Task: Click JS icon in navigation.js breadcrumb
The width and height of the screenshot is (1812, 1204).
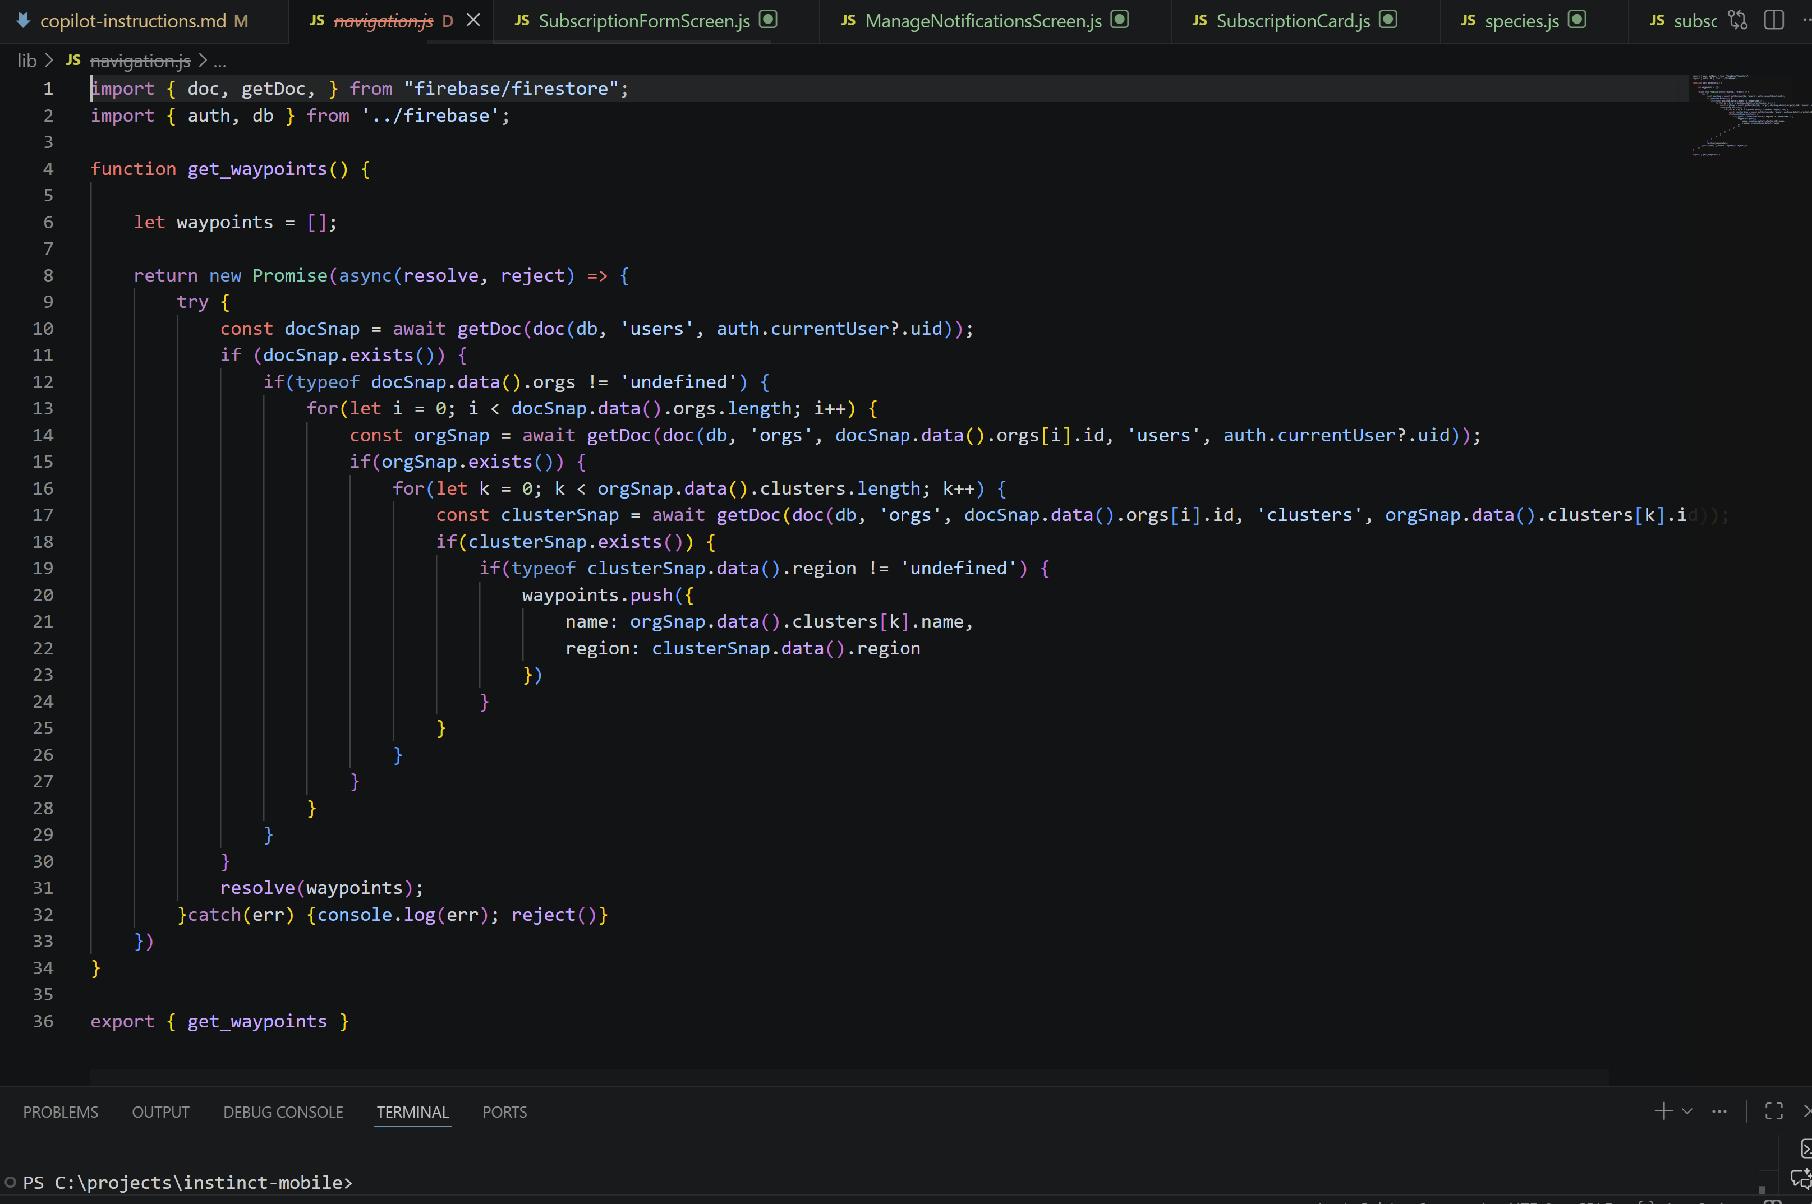Action: tap(73, 60)
